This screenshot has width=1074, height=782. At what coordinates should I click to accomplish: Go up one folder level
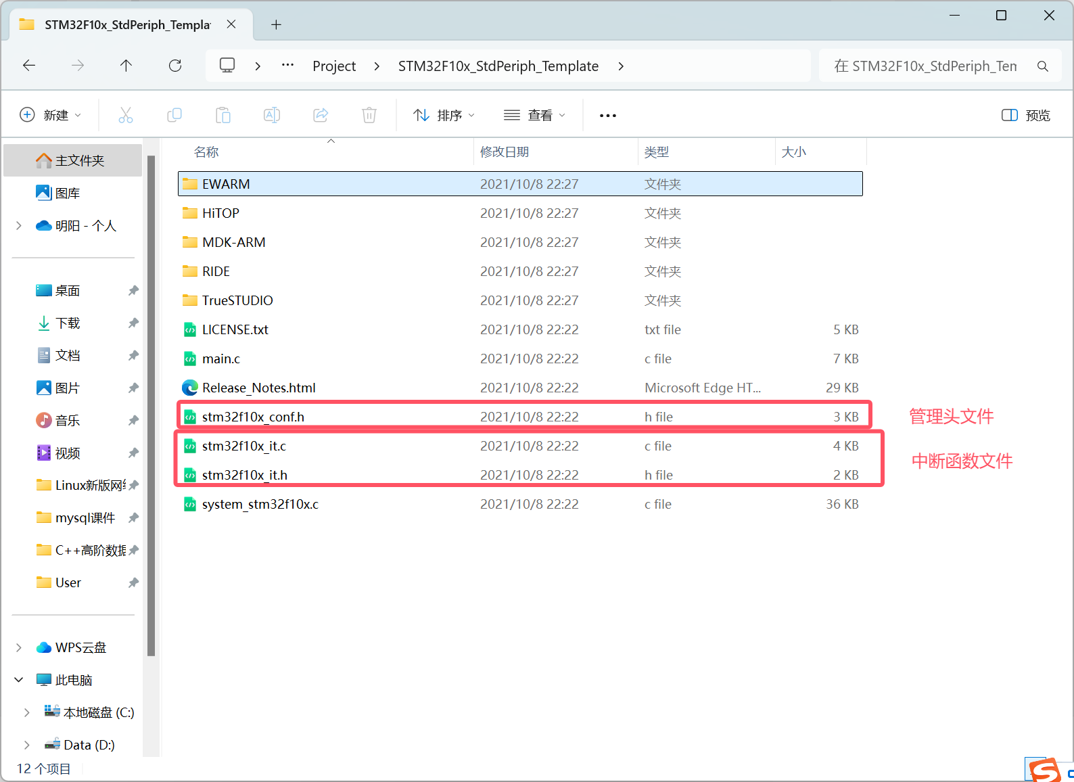[126, 66]
